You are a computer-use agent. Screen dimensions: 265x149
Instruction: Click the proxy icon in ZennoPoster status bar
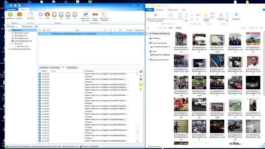point(81,147)
